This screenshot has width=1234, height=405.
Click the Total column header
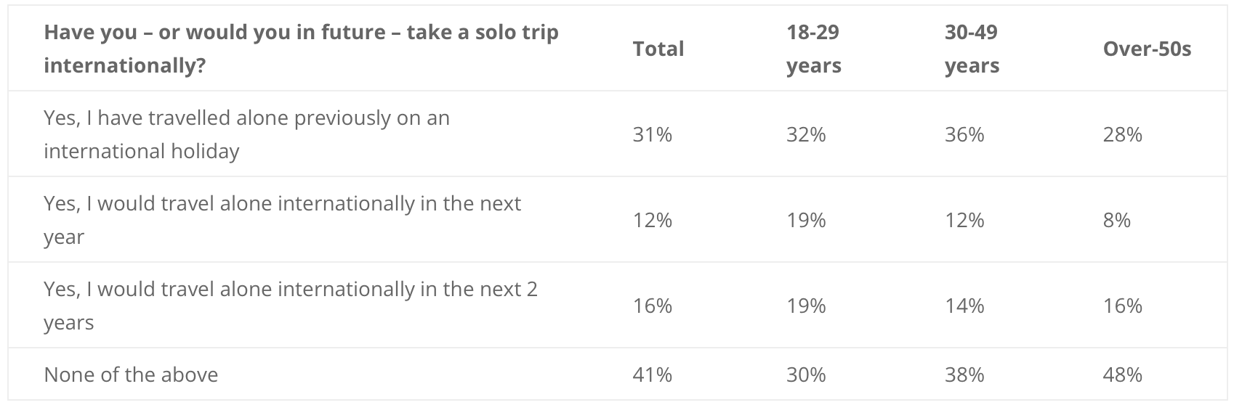(658, 49)
